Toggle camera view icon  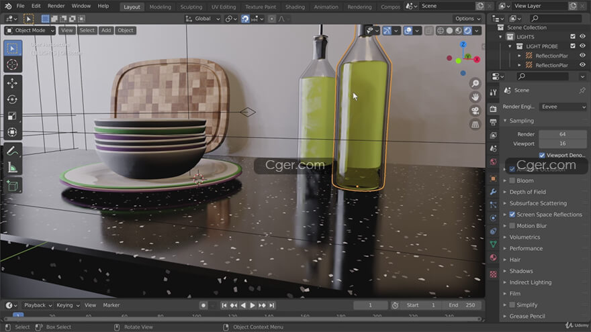pyautogui.click(x=475, y=111)
